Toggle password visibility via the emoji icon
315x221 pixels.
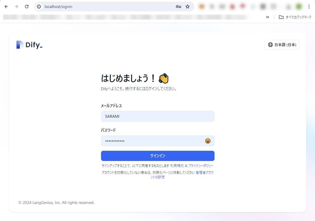coord(208,141)
